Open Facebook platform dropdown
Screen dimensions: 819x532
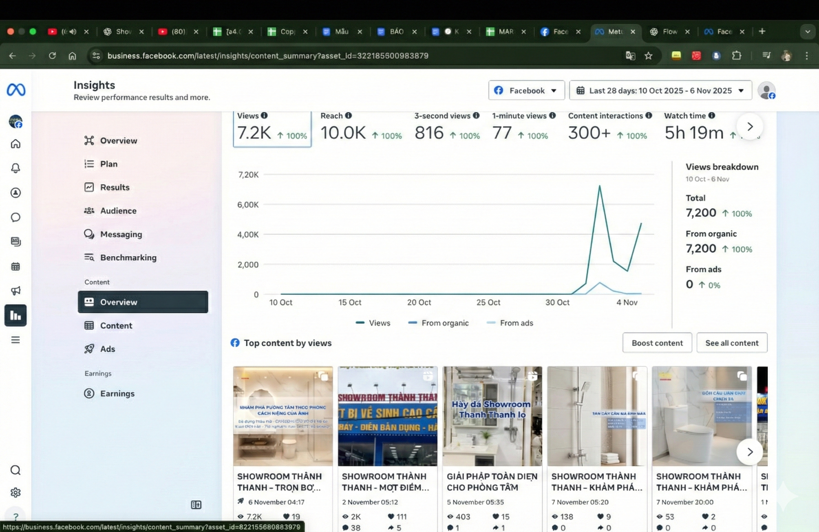(526, 90)
